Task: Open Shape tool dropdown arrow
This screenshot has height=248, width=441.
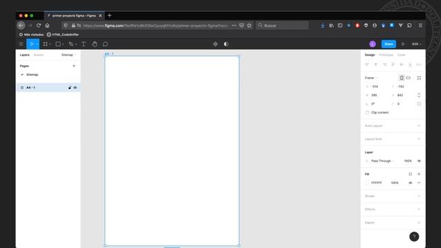Action: tap(63, 44)
